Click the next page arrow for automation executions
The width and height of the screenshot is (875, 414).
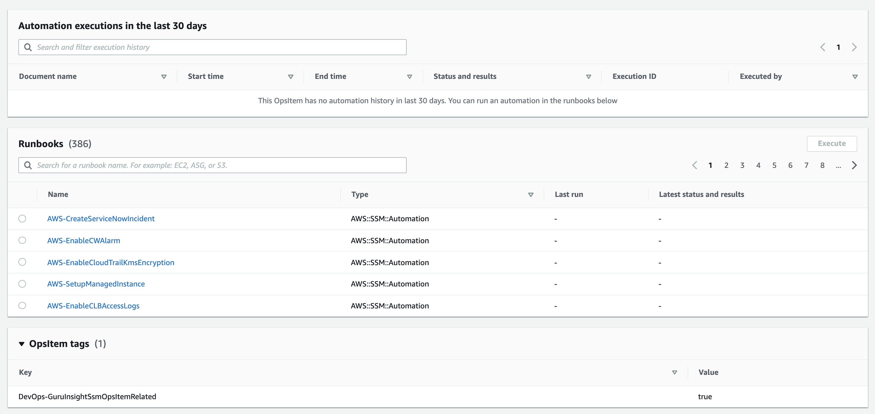(854, 47)
